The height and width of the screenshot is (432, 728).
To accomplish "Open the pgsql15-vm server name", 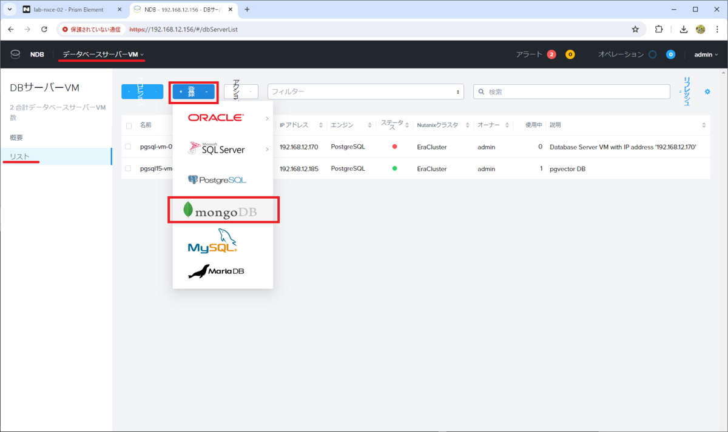I will click(156, 168).
